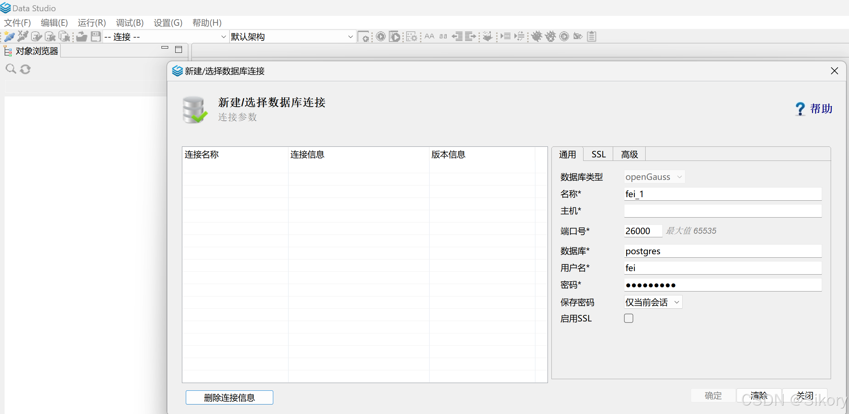Click the open file folder icon
Image resolution: width=849 pixels, height=414 pixels.
(82, 37)
